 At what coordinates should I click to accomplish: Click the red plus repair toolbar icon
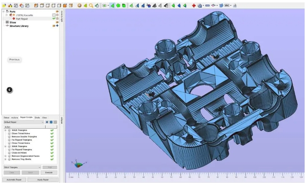tap(194, 5)
